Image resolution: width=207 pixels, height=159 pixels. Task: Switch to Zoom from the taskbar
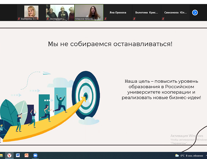pos(35,156)
